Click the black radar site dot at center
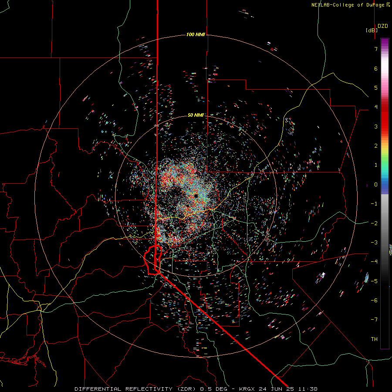 pos(196,196)
